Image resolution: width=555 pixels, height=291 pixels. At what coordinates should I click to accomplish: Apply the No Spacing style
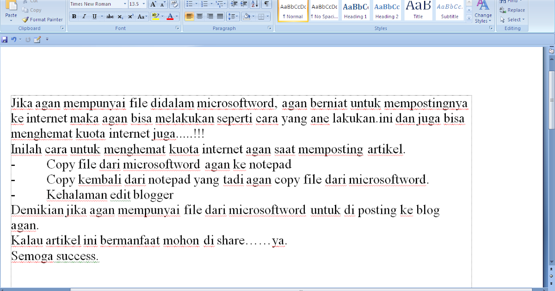(x=324, y=10)
